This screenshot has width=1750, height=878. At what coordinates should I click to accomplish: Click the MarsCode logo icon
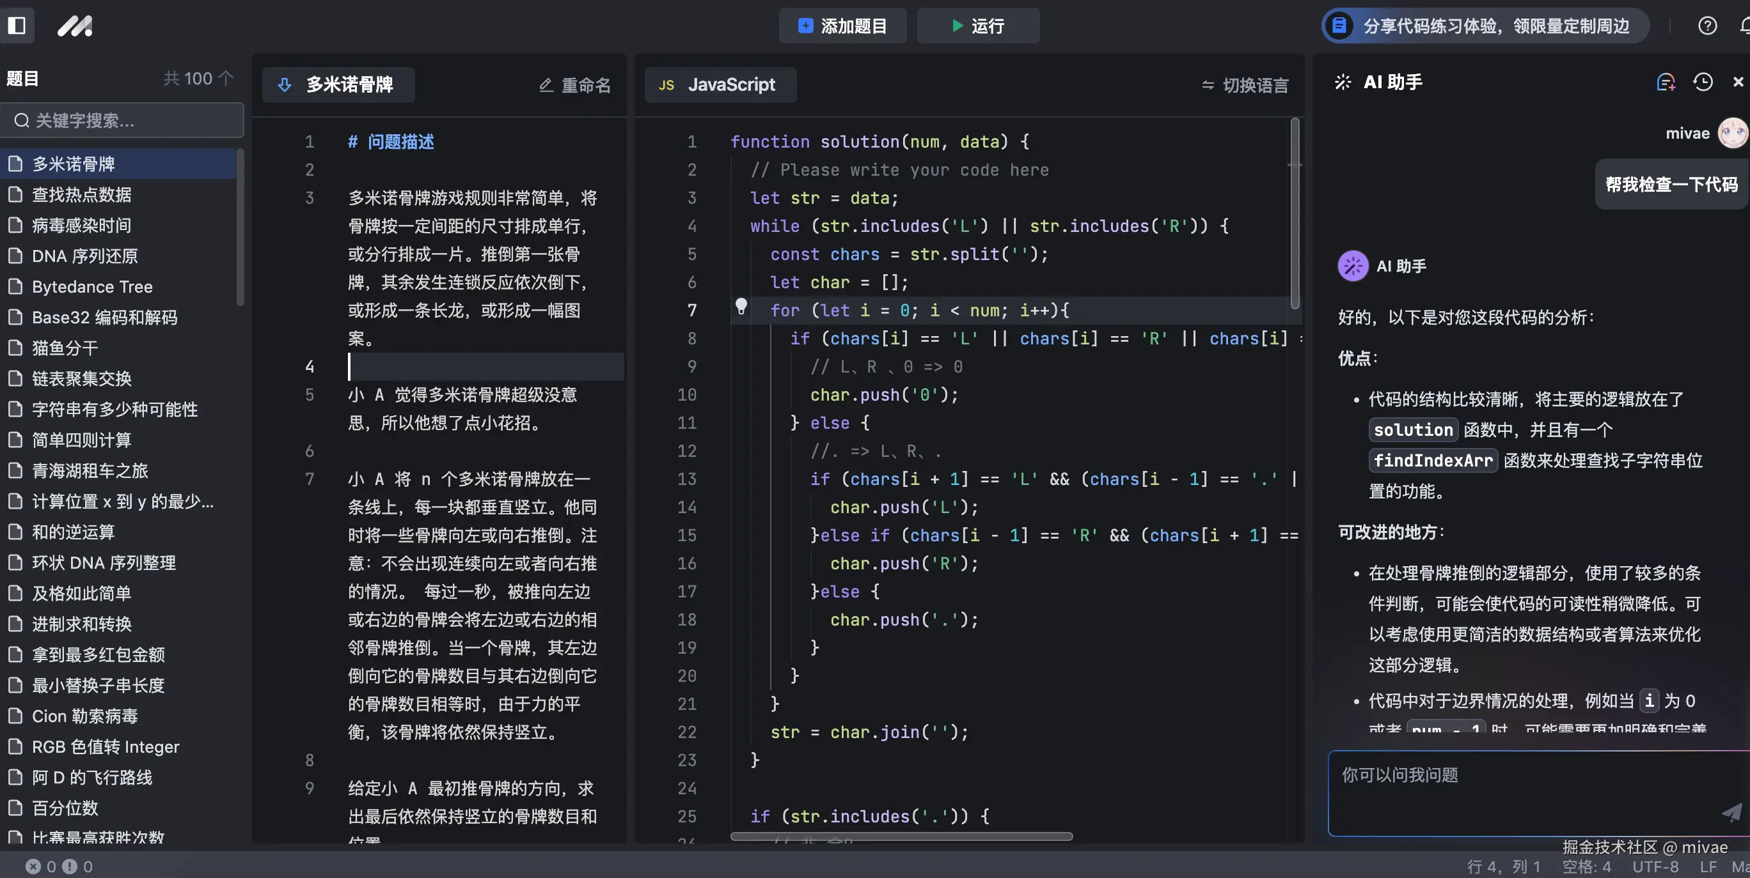(x=75, y=26)
